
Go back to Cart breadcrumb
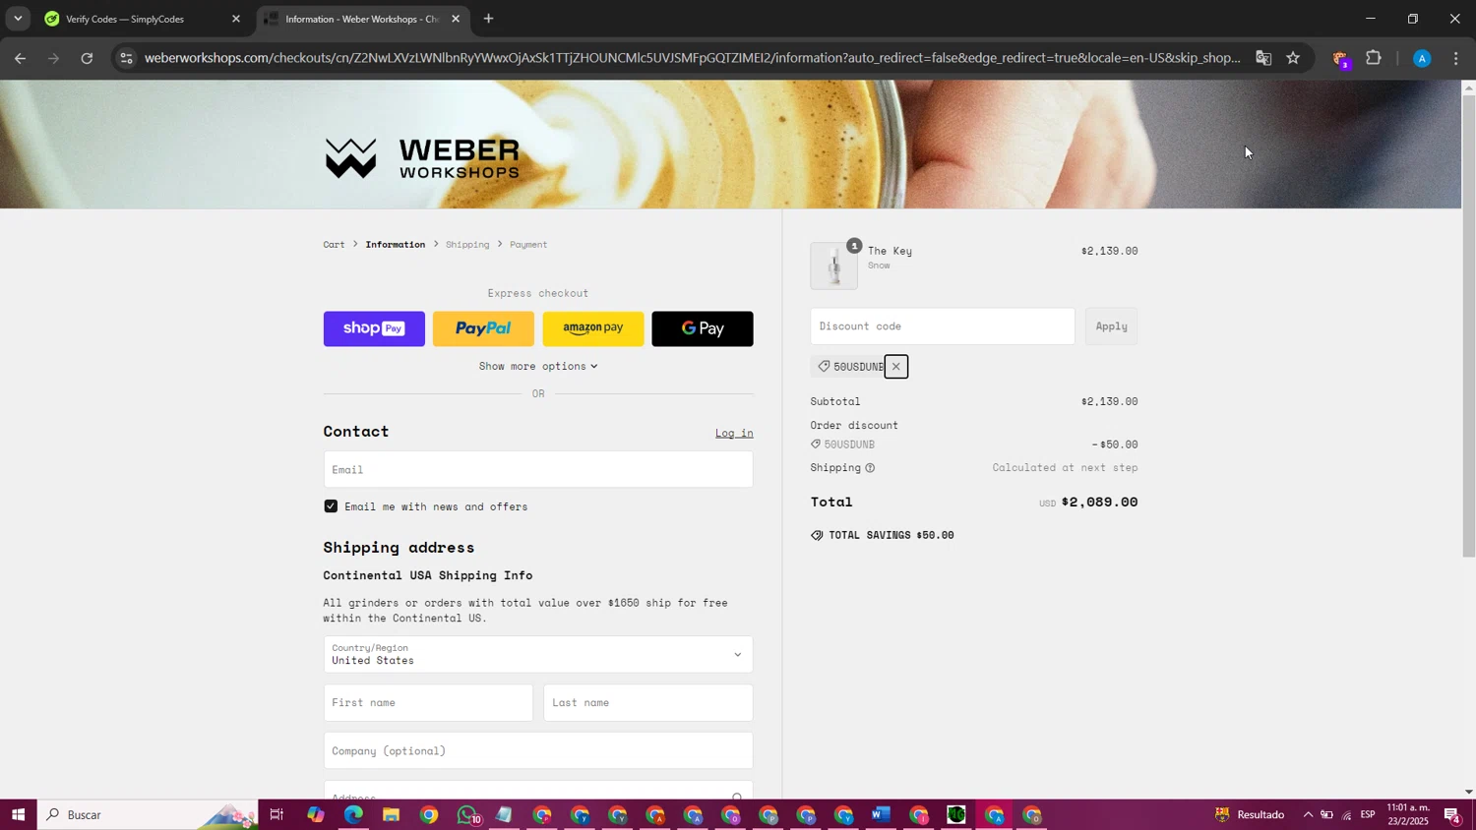click(334, 244)
